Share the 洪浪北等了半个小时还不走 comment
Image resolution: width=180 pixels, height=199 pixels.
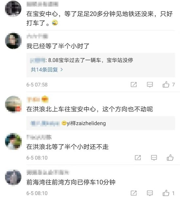pos(138,158)
